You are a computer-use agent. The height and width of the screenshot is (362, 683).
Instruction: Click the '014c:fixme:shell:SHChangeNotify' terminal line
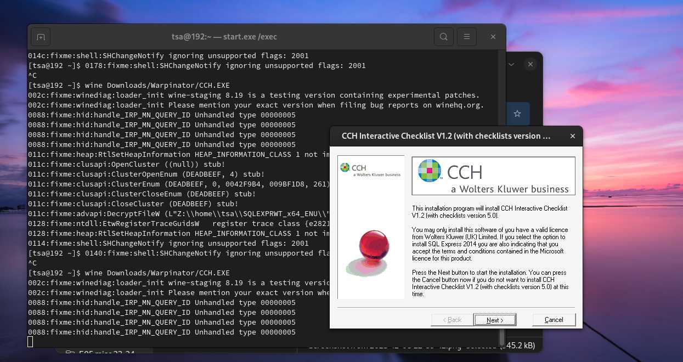point(168,56)
